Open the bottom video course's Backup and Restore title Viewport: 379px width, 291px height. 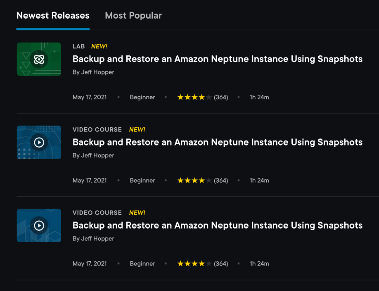(218, 226)
